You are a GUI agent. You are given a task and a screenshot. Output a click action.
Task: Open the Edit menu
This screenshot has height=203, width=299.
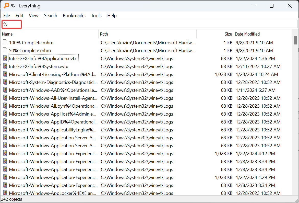[x=19, y=16]
